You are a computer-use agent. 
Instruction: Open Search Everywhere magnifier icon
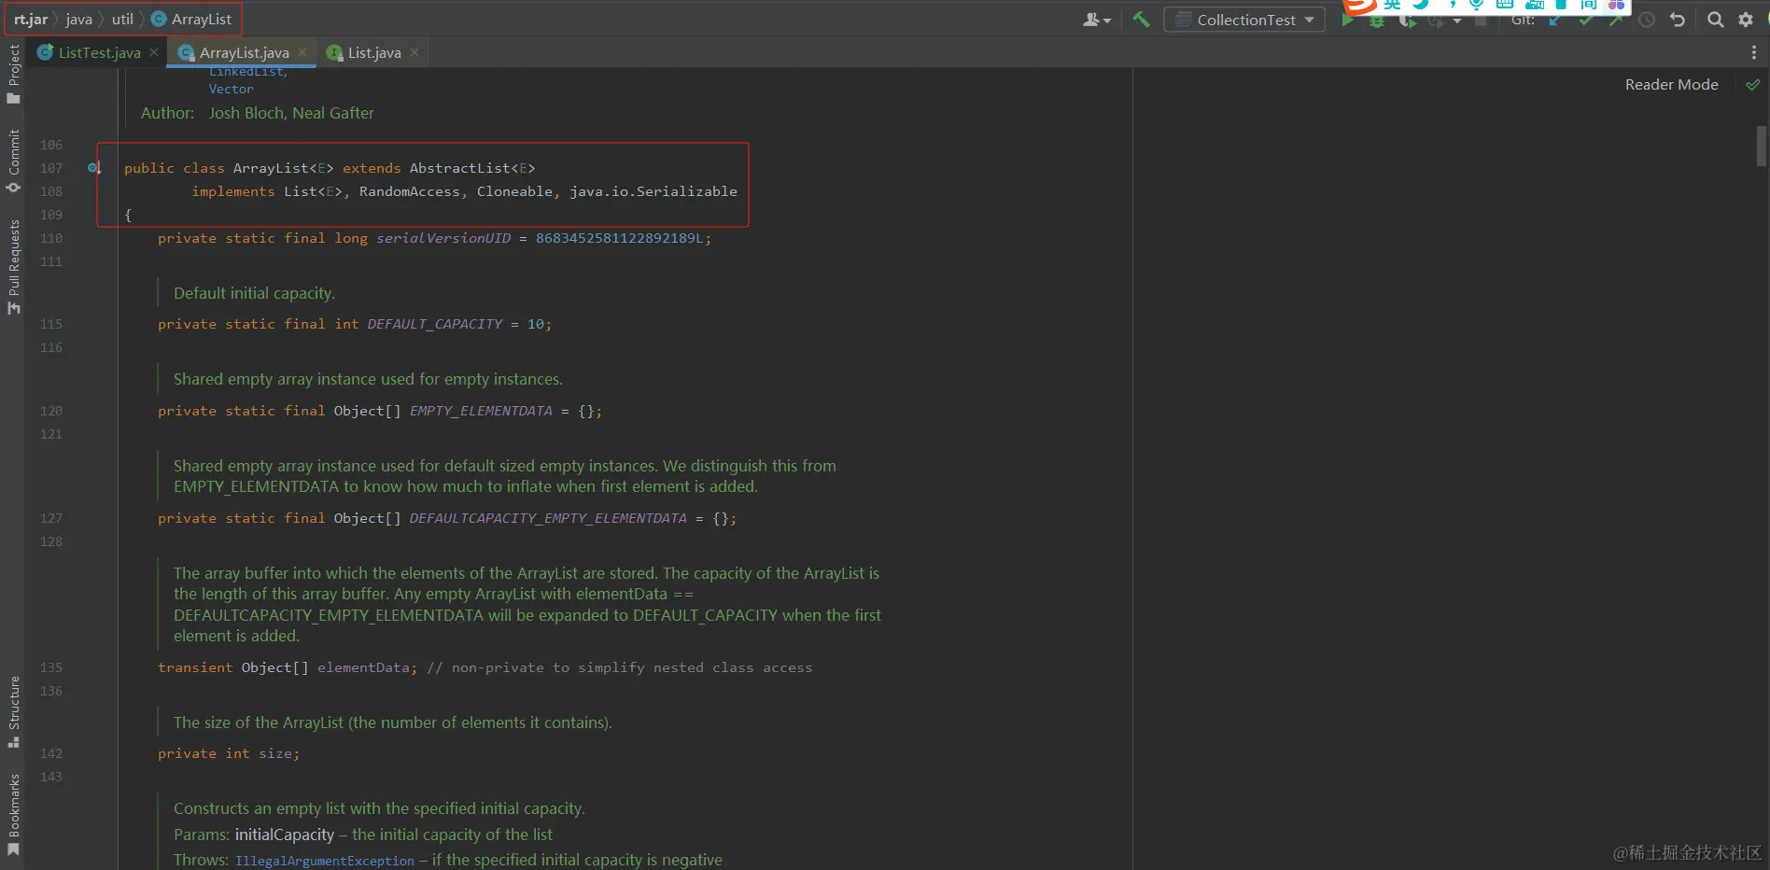(1716, 20)
